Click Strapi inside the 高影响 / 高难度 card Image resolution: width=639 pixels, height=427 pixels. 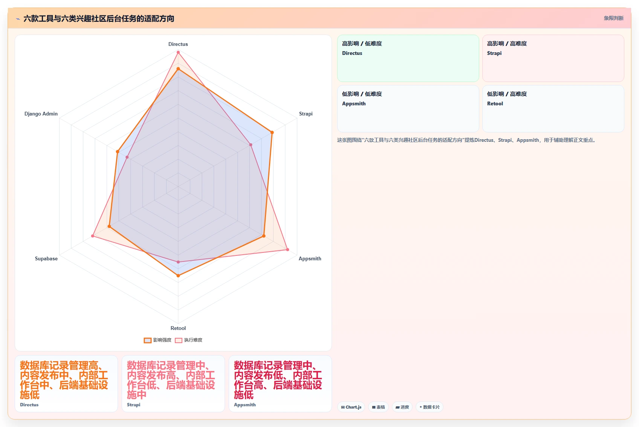tap(494, 53)
